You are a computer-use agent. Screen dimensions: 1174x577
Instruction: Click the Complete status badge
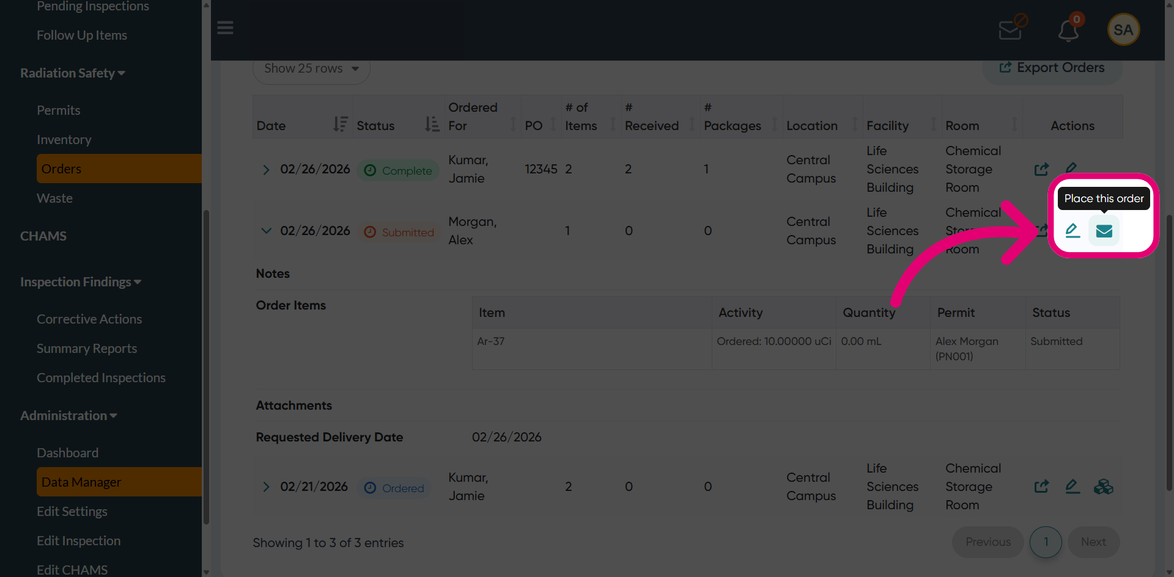pyautogui.click(x=398, y=171)
